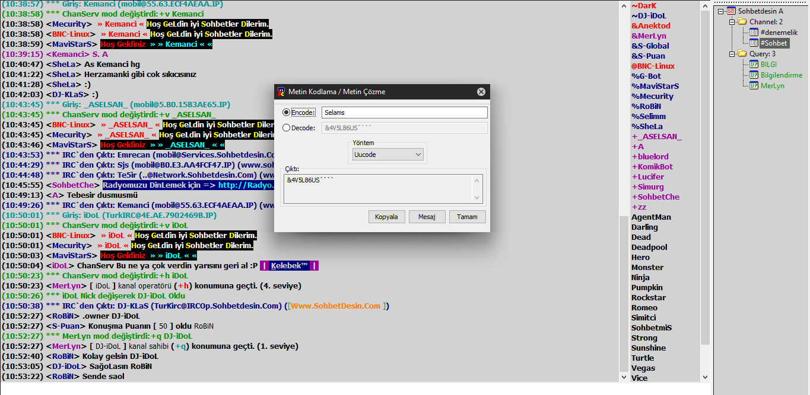The height and width of the screenshot is (395, 810).
Task: Select %G-Bot in the nick list
Action: pyautogui.click(x=646, y=76)
